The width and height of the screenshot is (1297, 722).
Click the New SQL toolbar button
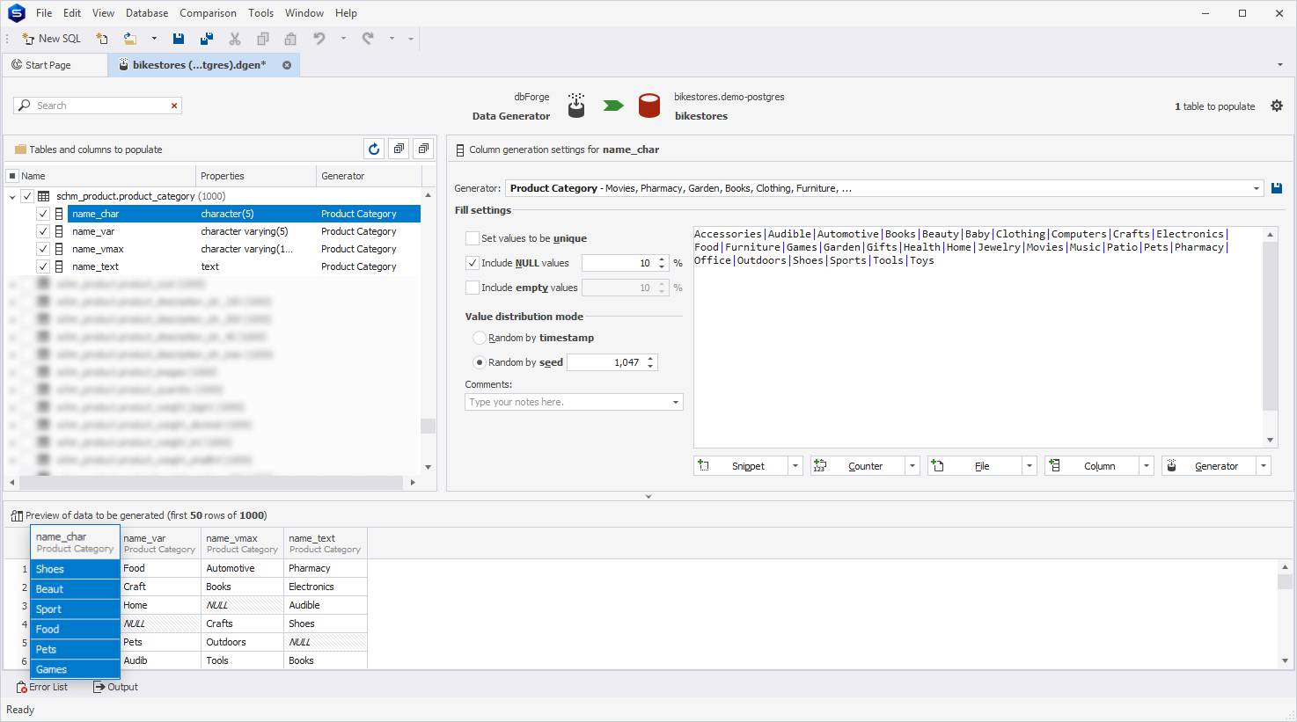(x=51, y=39)
